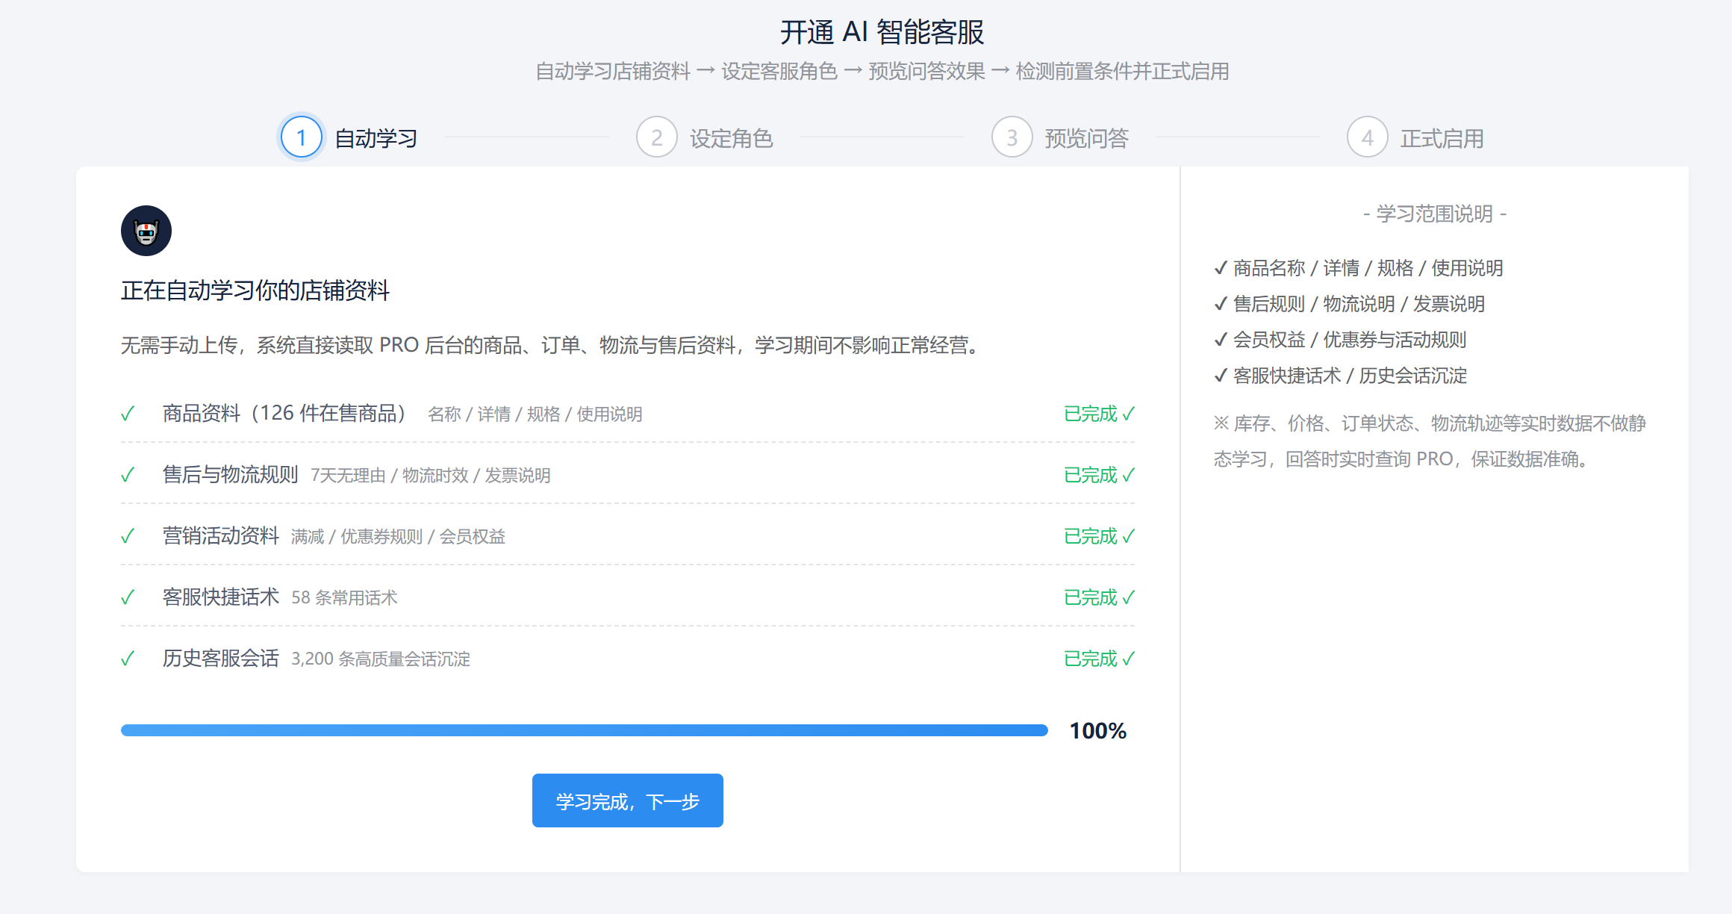Click 满减 / 优惠券规则 / 会员权益 text
Image resolution: width=1732 pixels, height=914 pixels.
click(x=399, y=537)
